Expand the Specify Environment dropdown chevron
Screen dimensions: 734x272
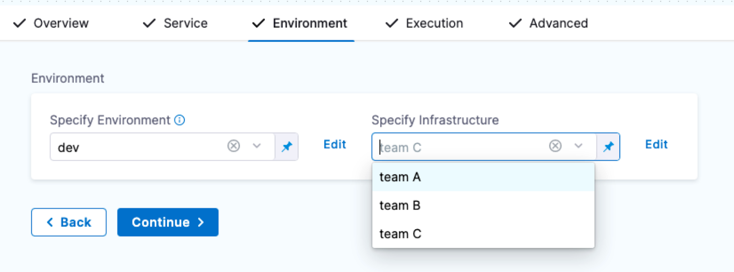pos(257,146)
